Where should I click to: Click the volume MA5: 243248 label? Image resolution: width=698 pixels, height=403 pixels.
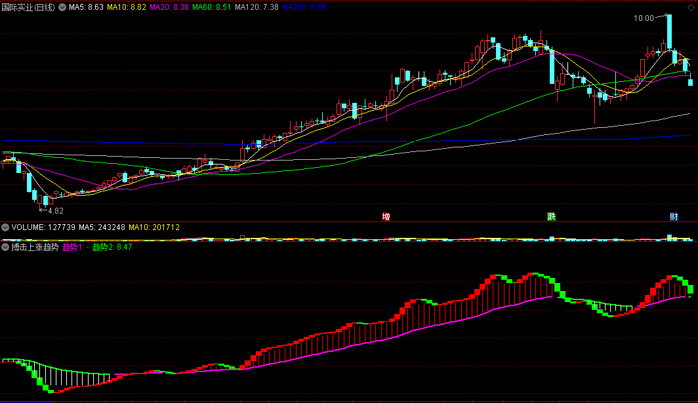pos(102,227)
